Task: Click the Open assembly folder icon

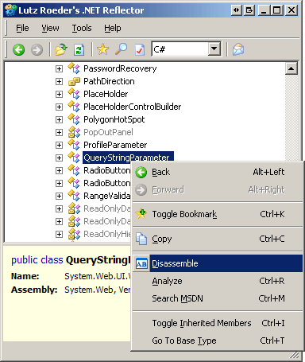Action: pos(61,49)
